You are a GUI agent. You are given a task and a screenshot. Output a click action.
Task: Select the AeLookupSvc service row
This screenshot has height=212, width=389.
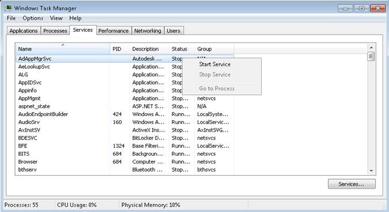pyautogui.click(x=124, y=67)
